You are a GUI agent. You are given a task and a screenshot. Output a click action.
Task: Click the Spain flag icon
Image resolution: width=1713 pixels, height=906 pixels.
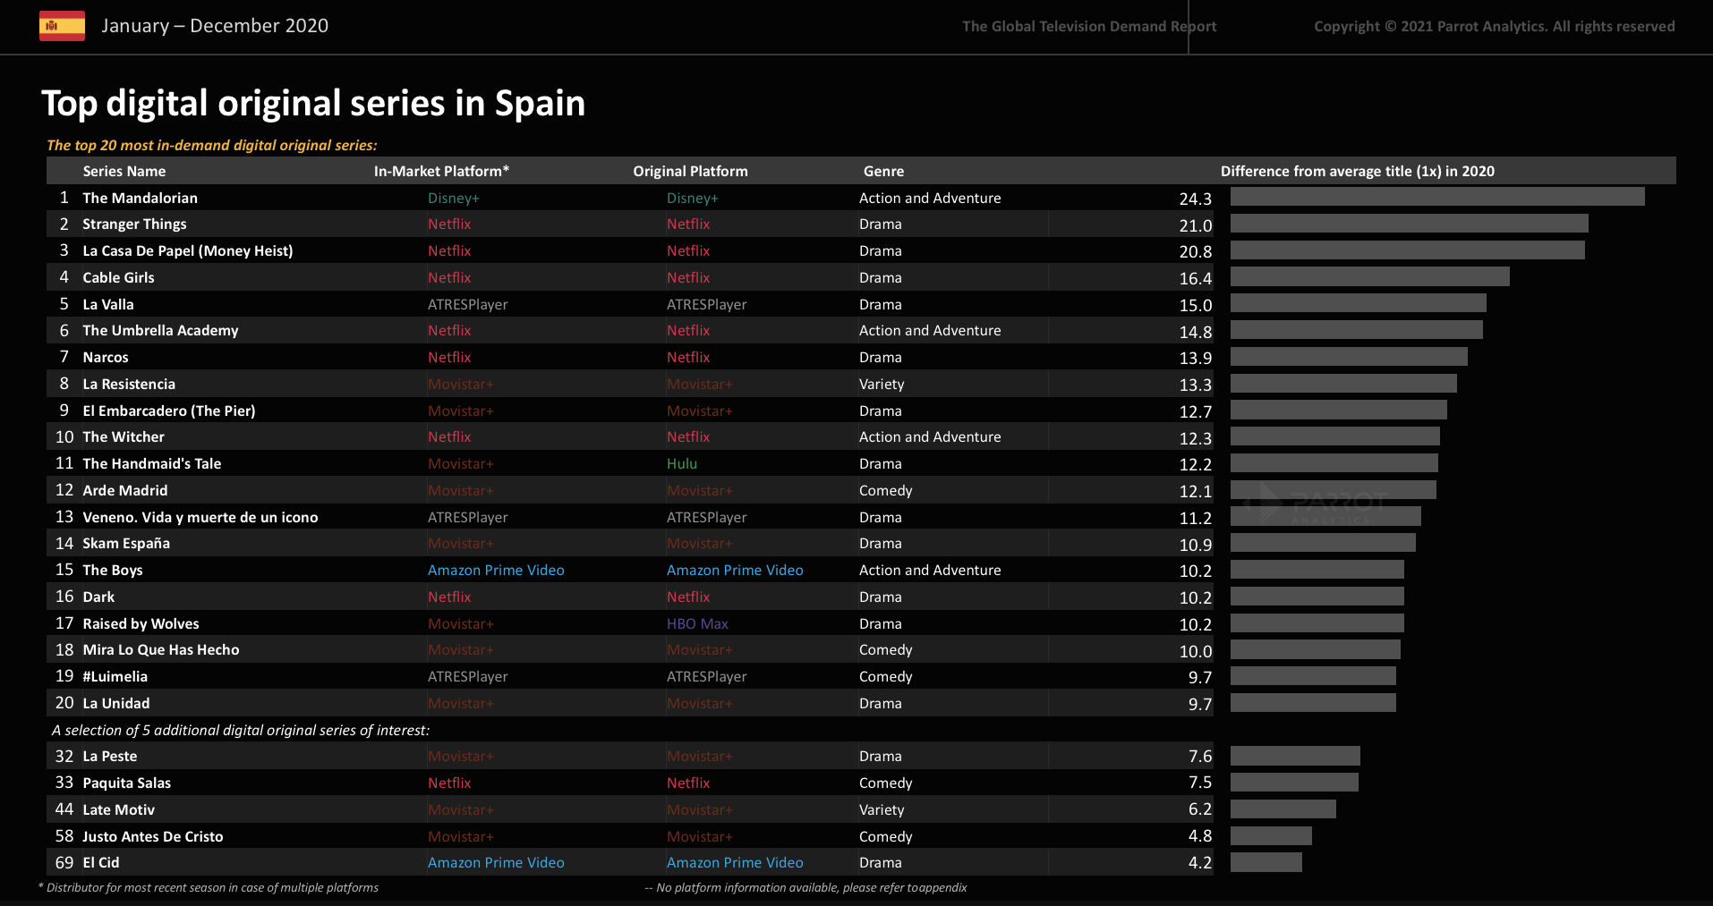(x=62, y=26)
